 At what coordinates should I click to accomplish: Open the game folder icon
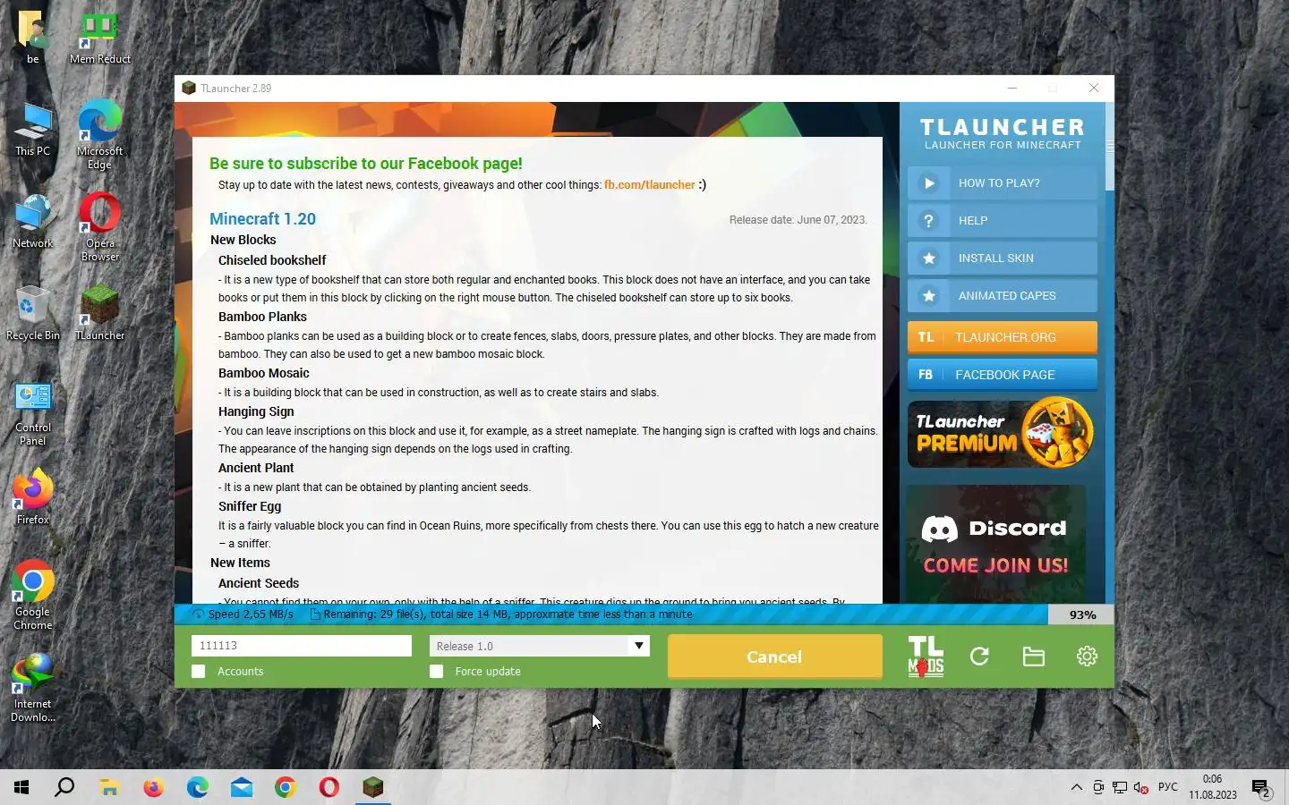tap(1034, 657)
